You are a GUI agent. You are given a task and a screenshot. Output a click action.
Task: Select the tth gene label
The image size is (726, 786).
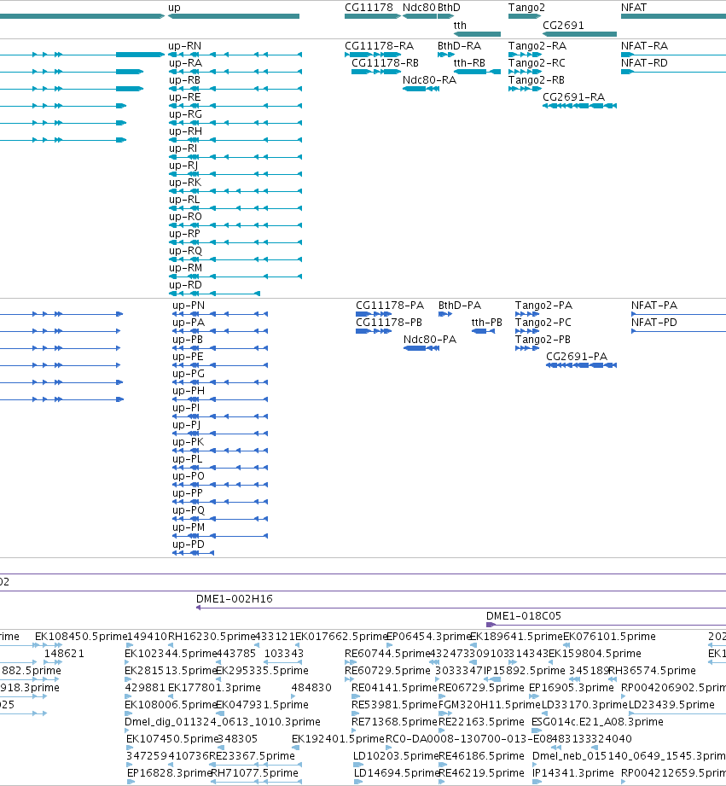pos(460,25)
